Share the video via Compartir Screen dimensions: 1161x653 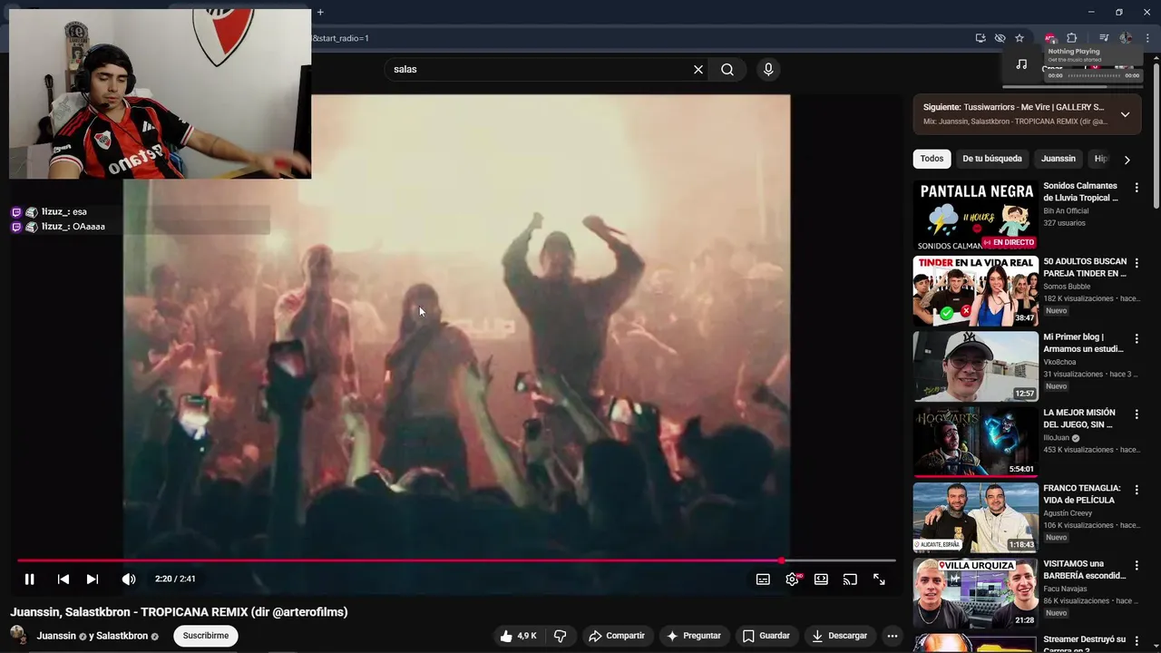(616, 636)
